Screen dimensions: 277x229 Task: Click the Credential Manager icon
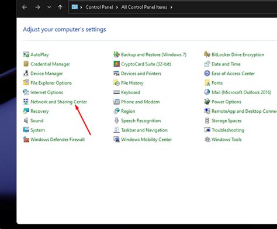point(26,64)
